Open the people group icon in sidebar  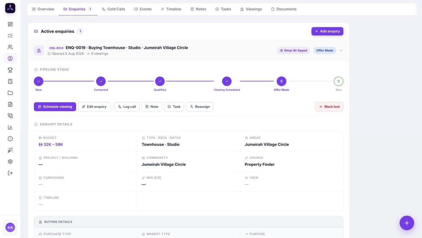coord(10,47)
